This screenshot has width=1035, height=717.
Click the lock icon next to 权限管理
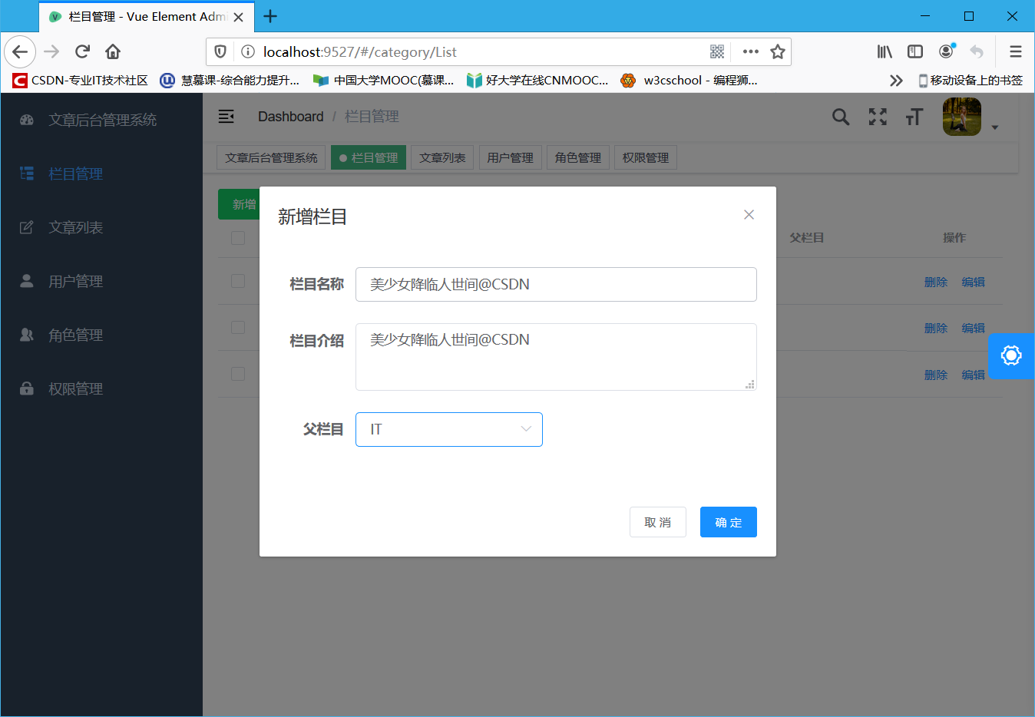pyautogui.click(x=26, y=388)
